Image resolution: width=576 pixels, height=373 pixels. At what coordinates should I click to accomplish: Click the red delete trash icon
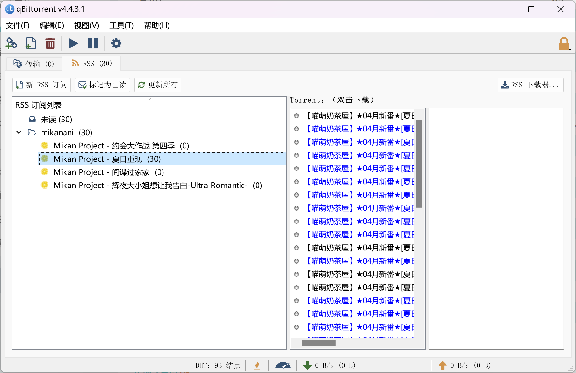click(x=50, y=43)
